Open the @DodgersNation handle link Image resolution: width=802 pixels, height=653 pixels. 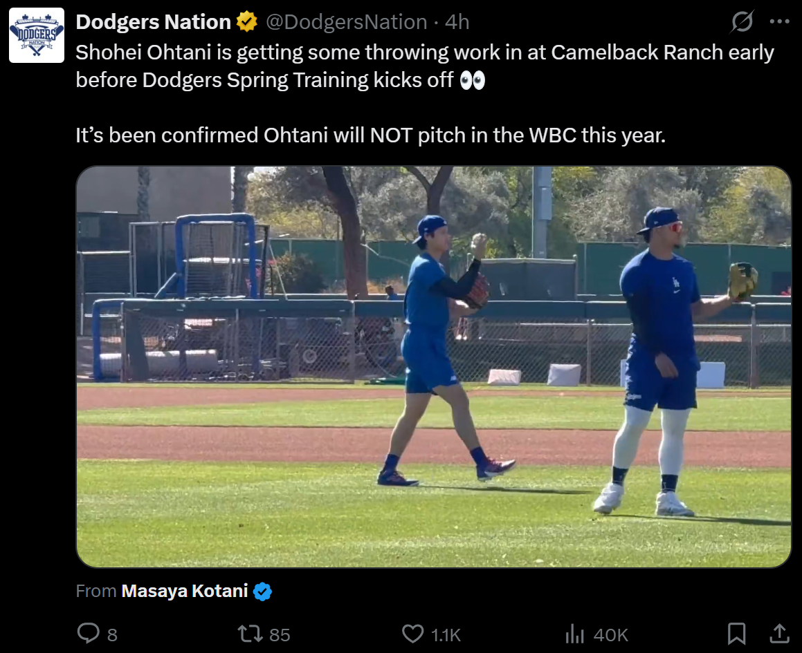tap(347, 22)
